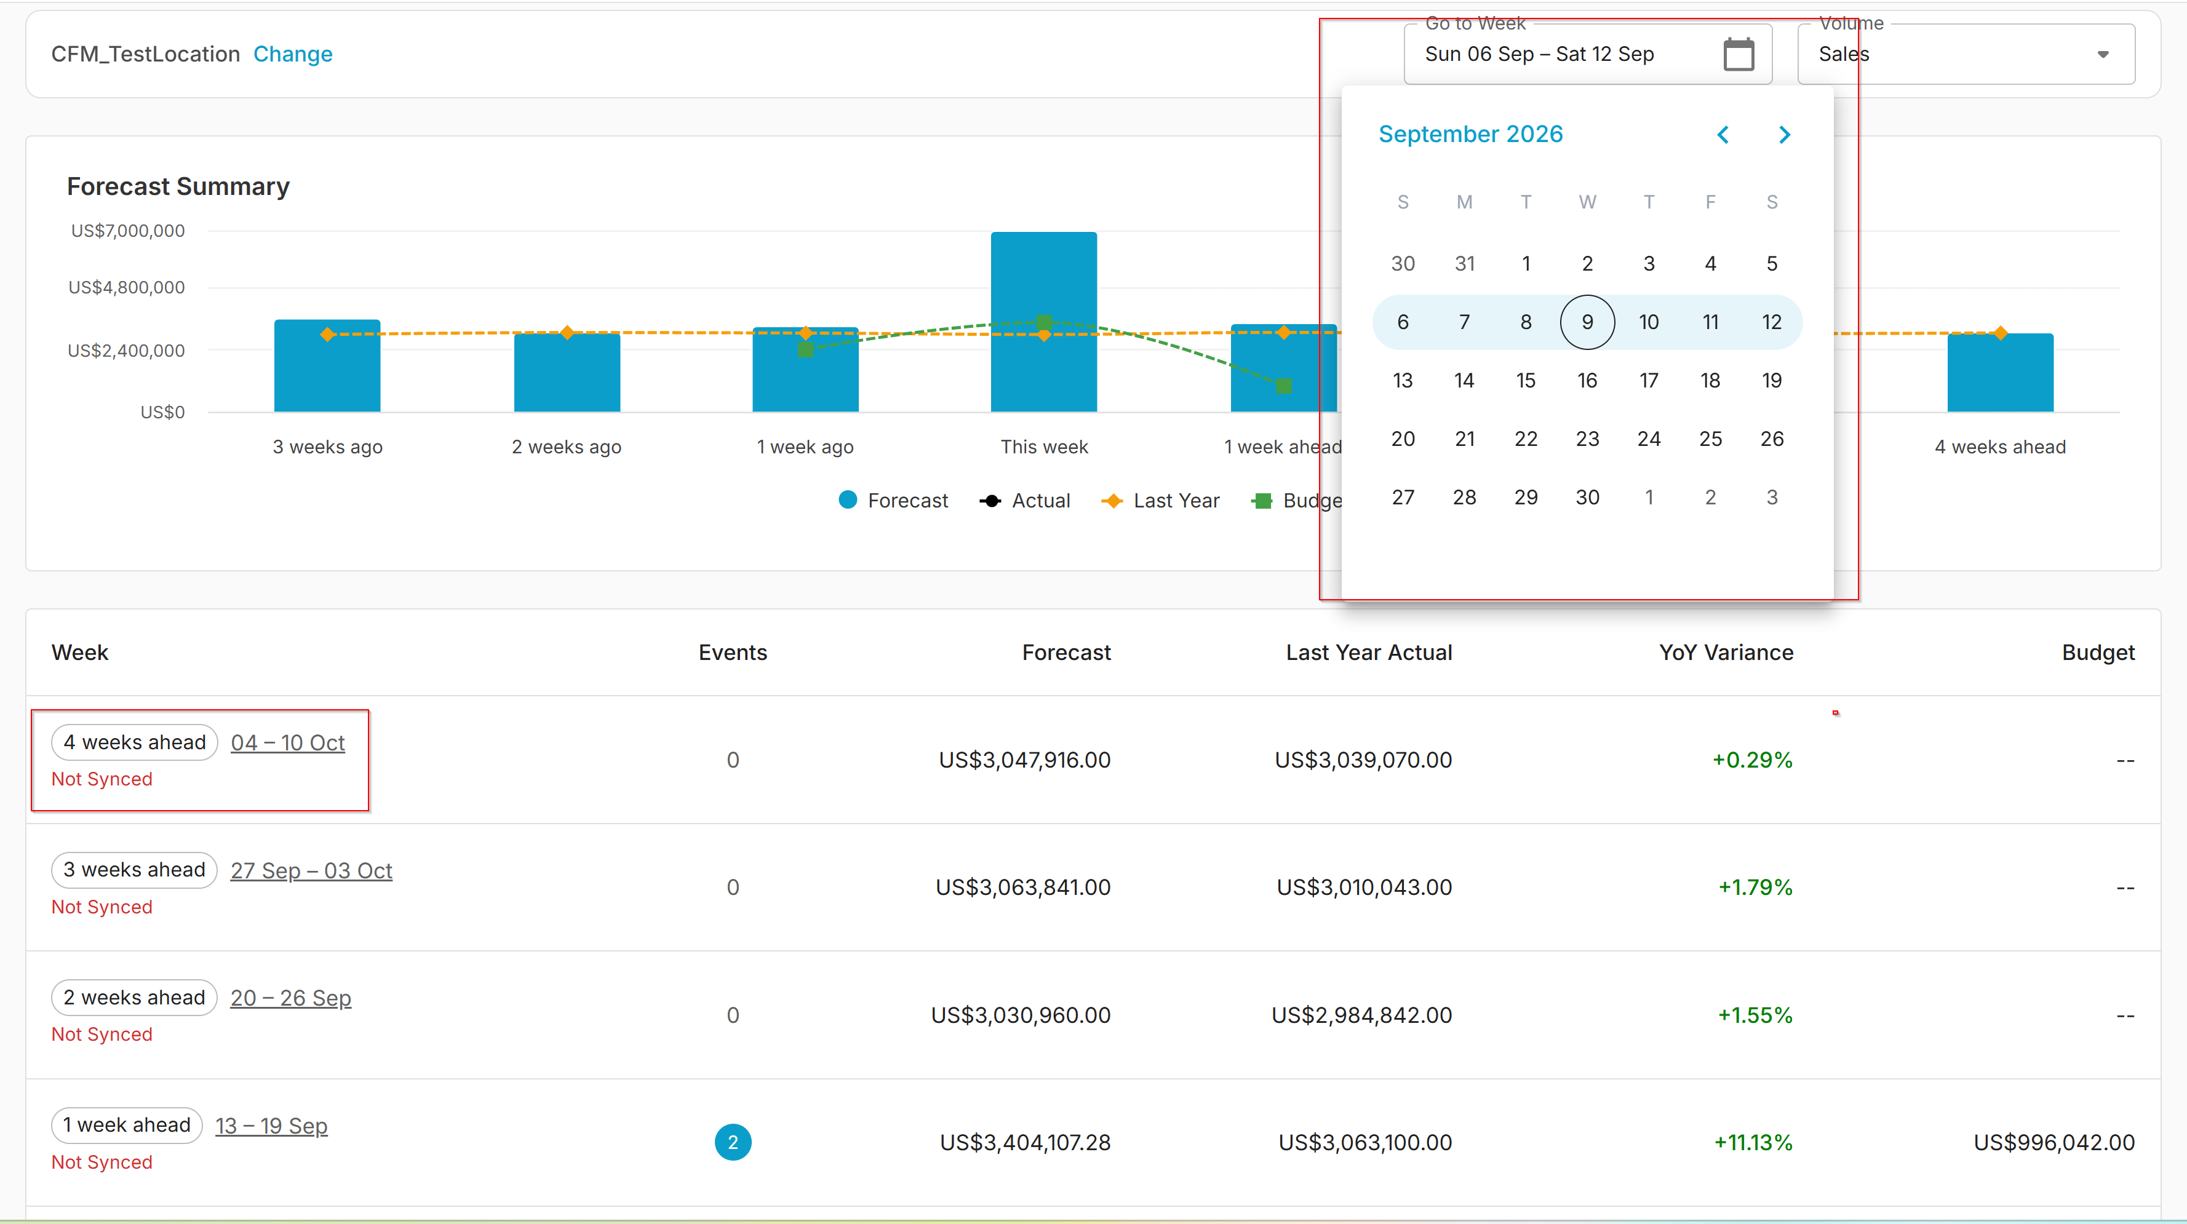The height and width of the screenshot is (1224, 2187).
Task: Expand the Volume Sales dropdown
Action: (1966, 54)
